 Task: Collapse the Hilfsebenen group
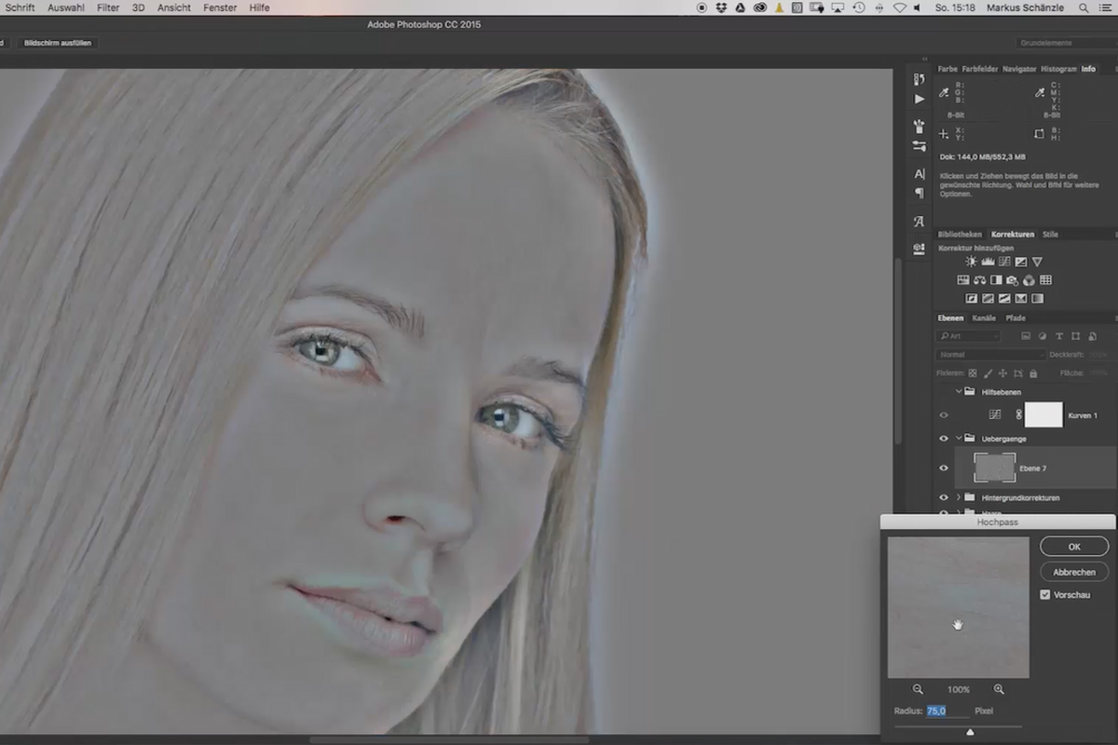coord(959,392)
